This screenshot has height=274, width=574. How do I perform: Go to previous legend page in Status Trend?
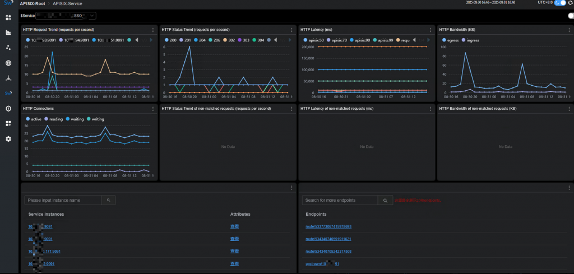pos(275,40)
